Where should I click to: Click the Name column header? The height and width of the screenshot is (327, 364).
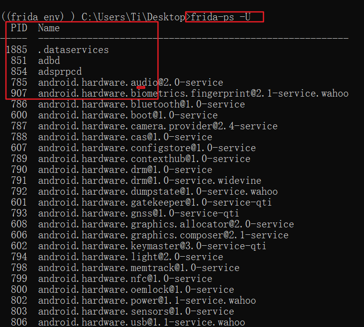point(49,28)
